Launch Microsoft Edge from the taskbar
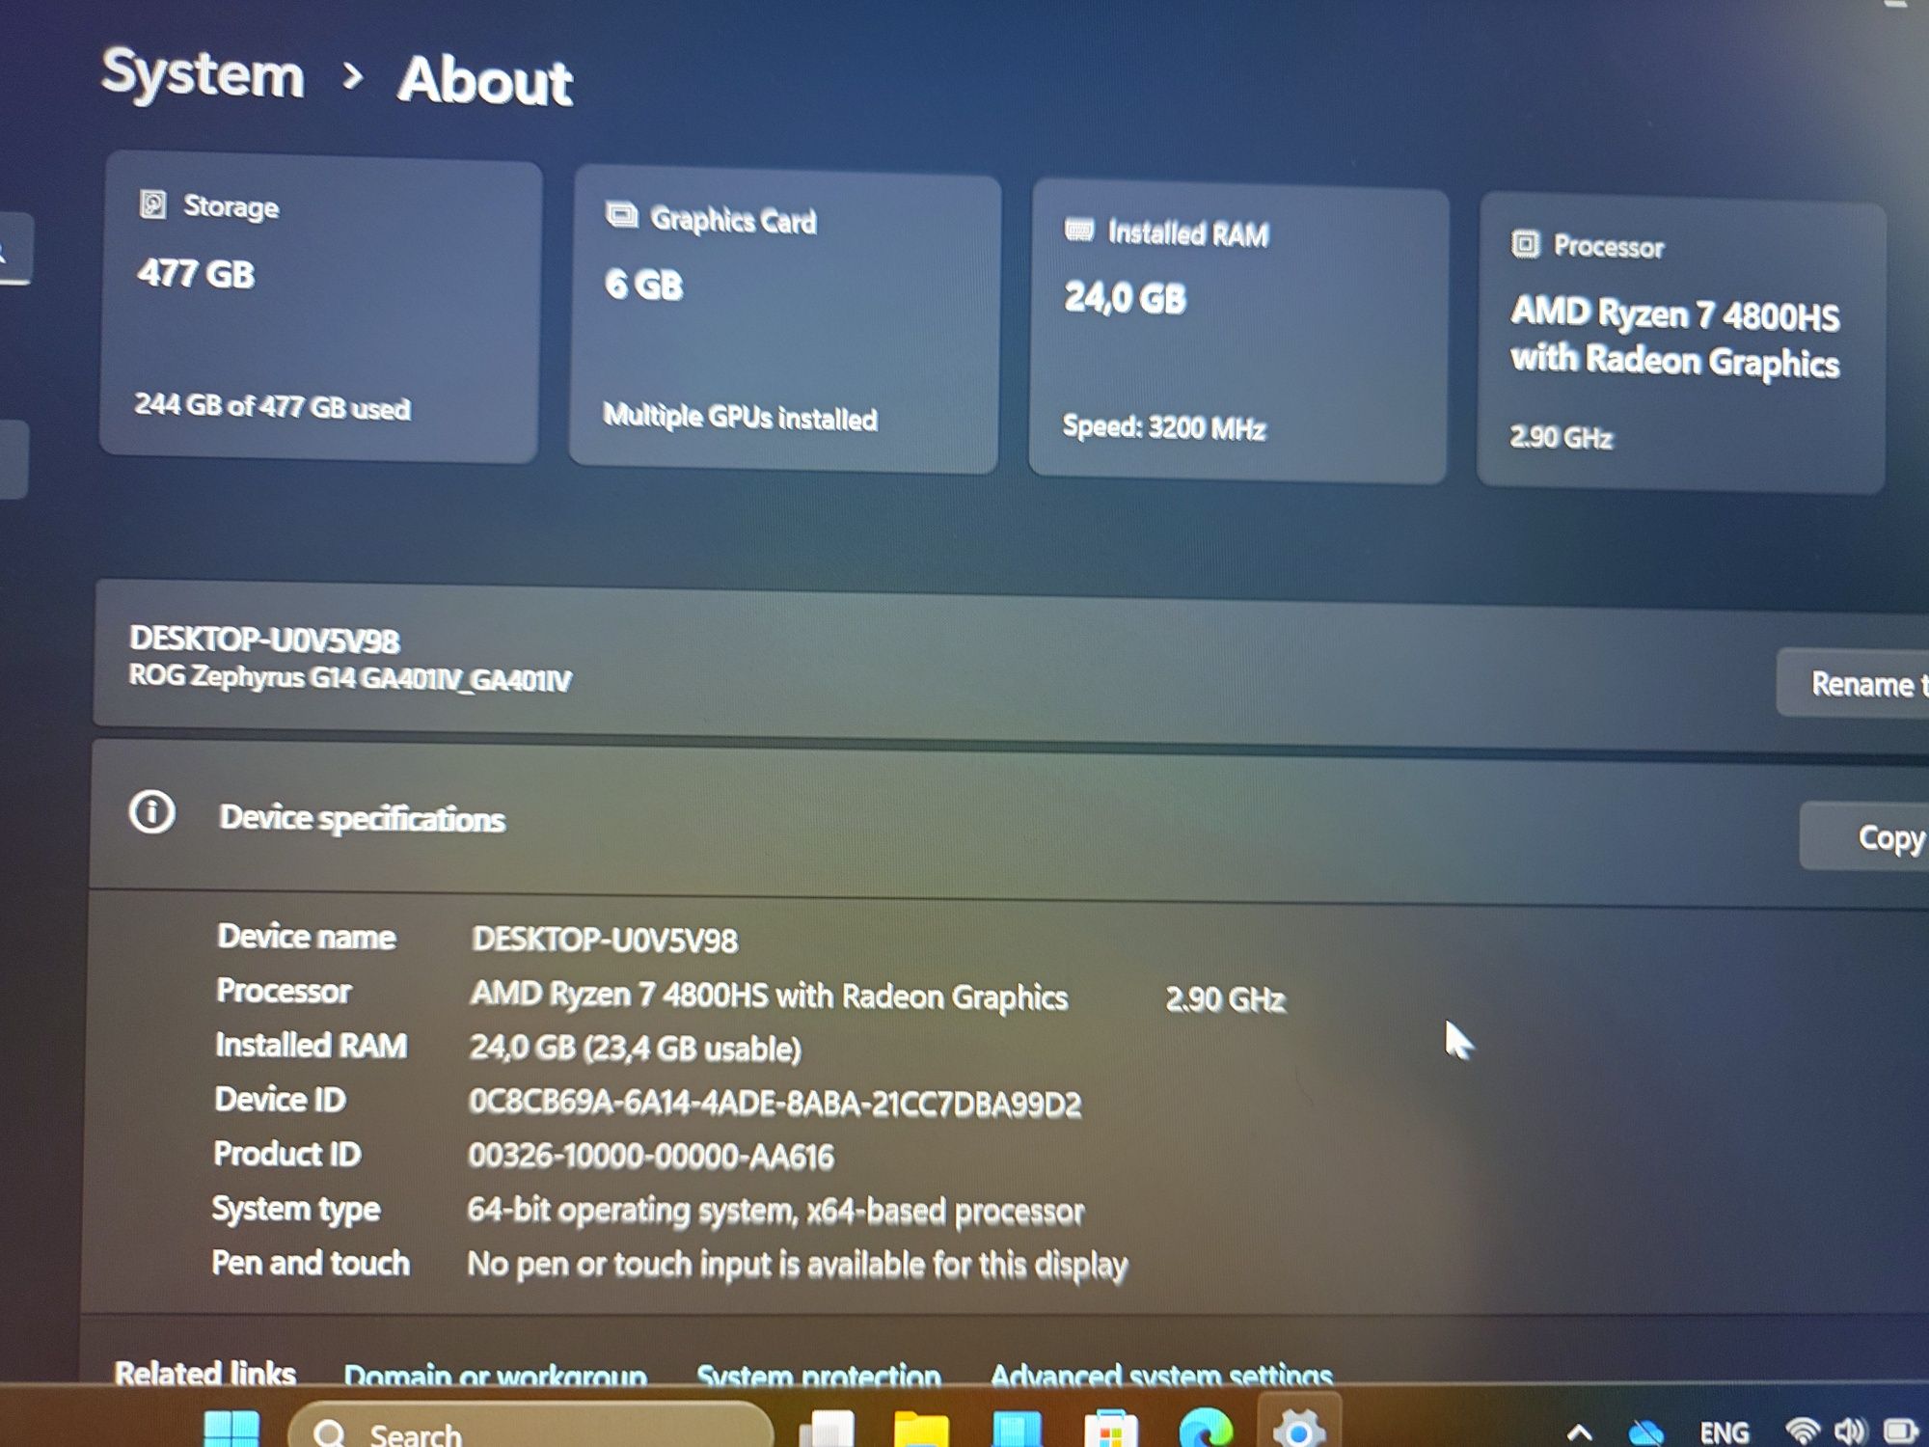 point(1205,1429)
